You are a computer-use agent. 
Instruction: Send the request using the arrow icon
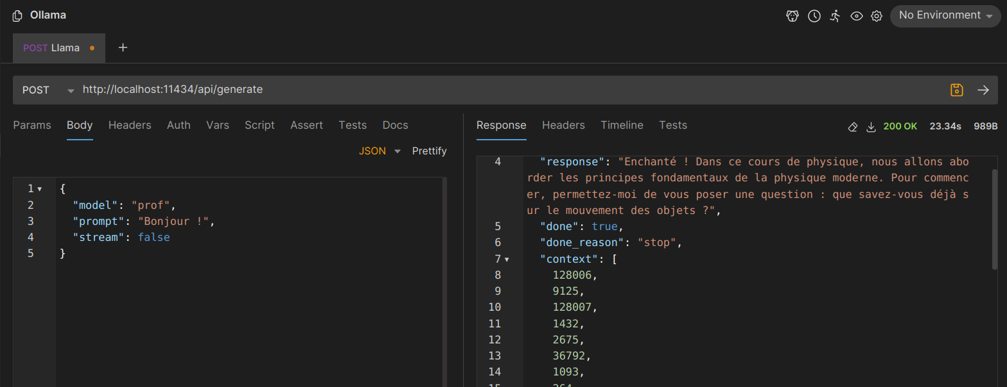click(983, 90)
